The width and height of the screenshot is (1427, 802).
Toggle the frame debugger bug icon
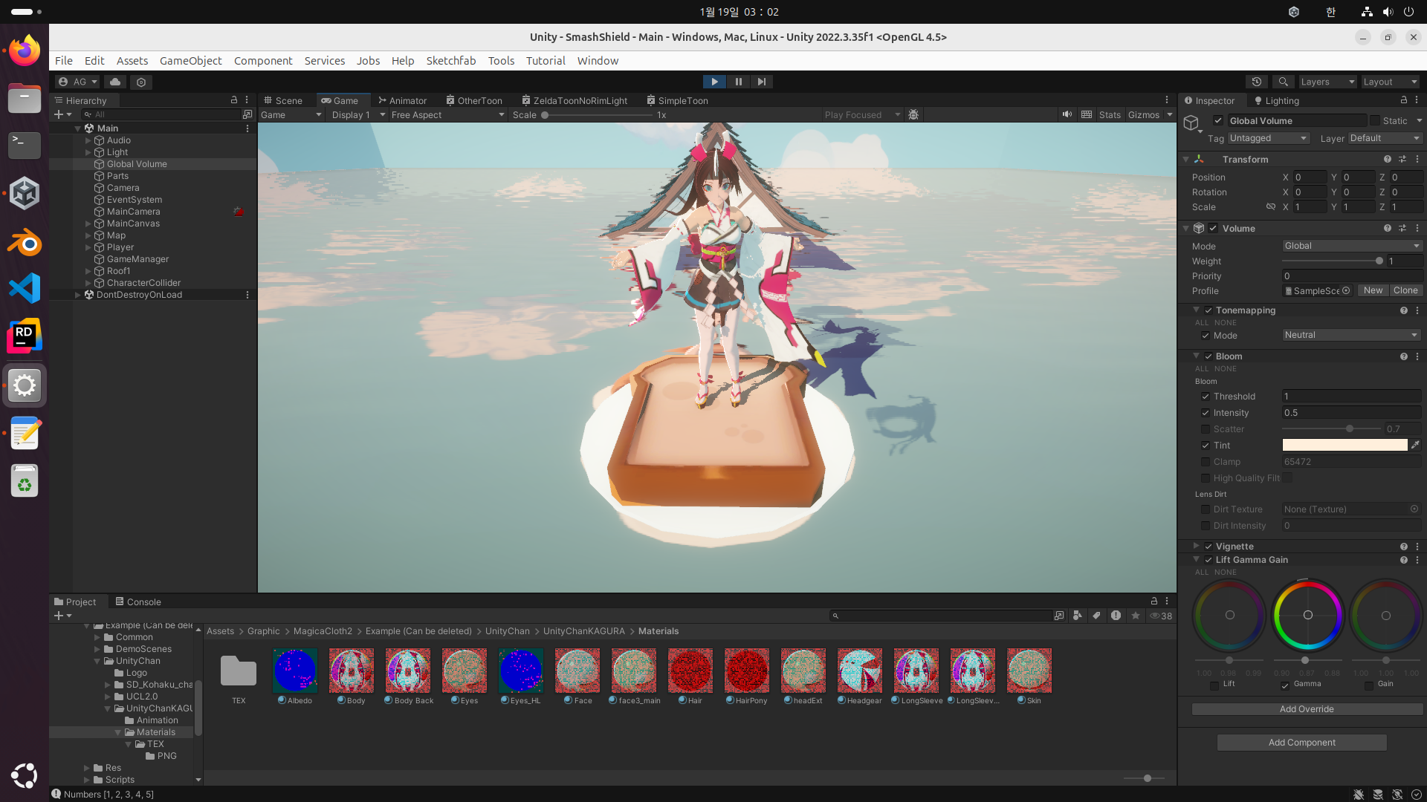tap(913, 114)
